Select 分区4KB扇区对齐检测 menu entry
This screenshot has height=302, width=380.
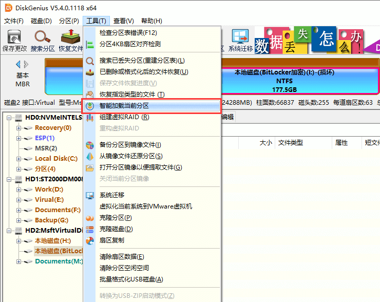(151, 44)
